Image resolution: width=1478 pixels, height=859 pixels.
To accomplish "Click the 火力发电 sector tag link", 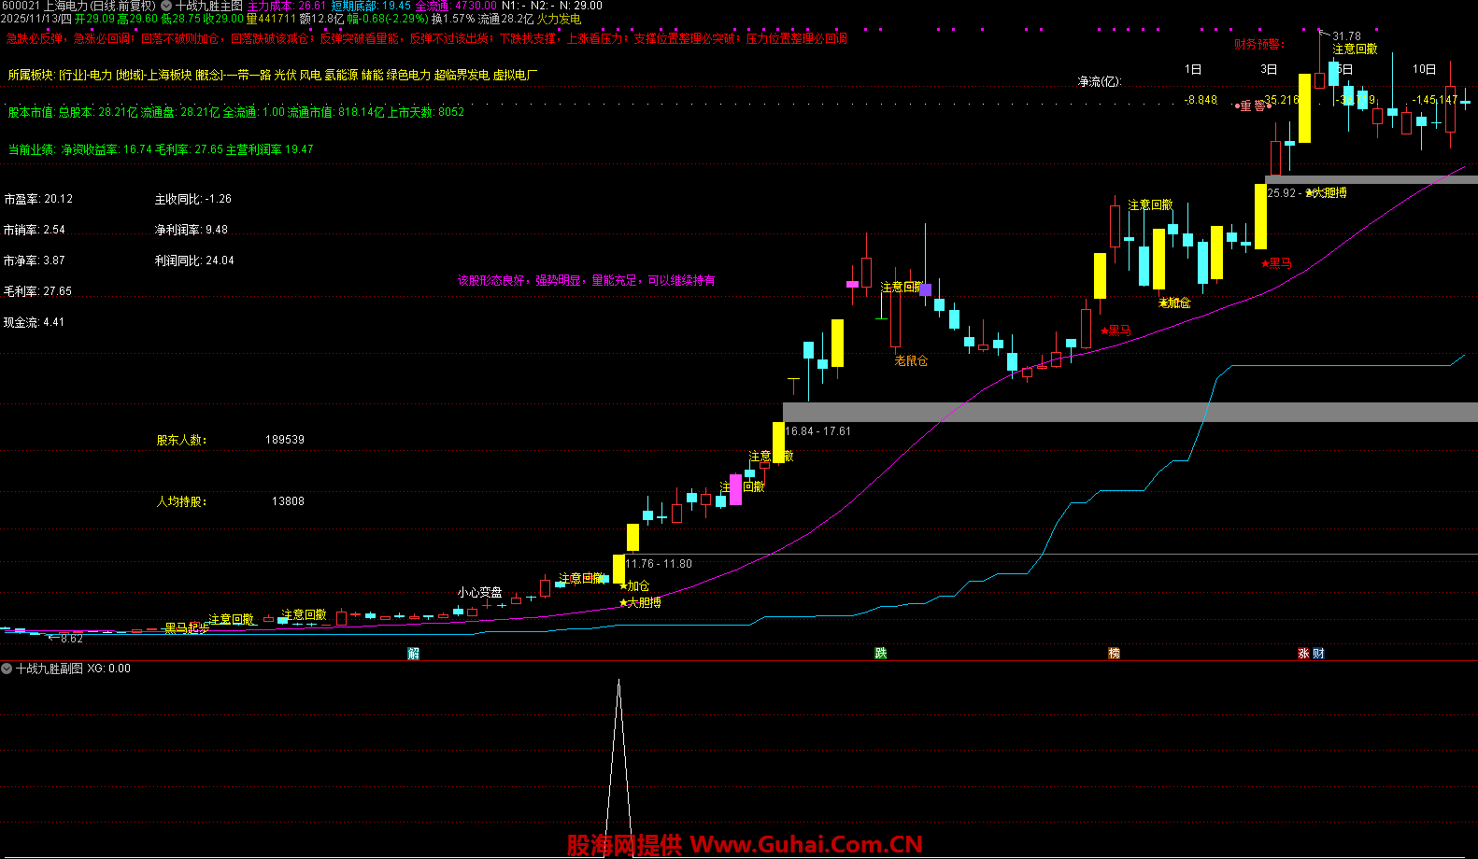I will click(559, 19).
